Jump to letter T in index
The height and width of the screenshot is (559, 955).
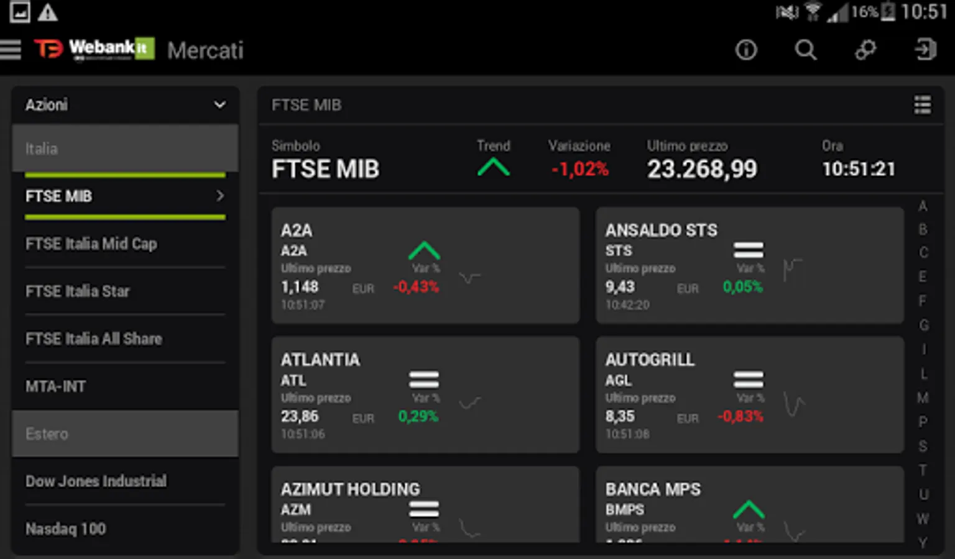(923, 470)
